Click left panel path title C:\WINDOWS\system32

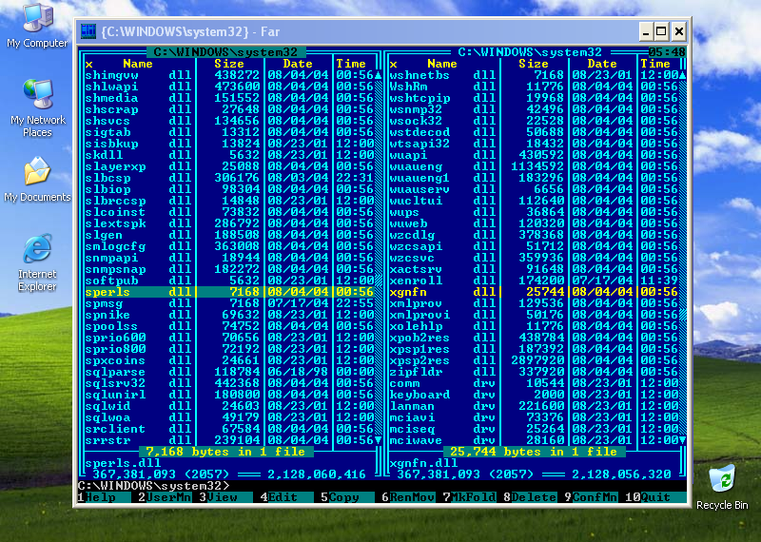point(225,52)
